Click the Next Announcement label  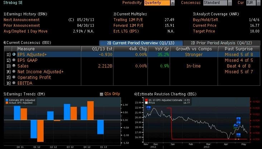(21, 20)
